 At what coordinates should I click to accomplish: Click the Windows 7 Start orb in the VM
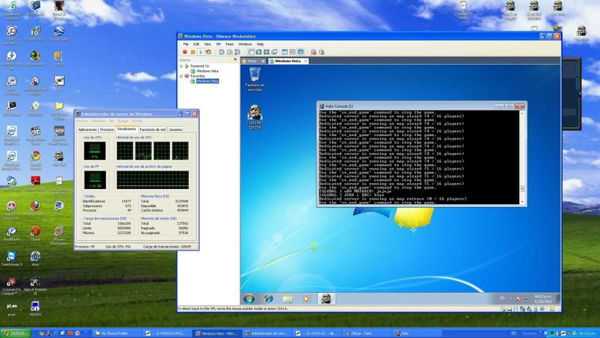tap(248, 299)
